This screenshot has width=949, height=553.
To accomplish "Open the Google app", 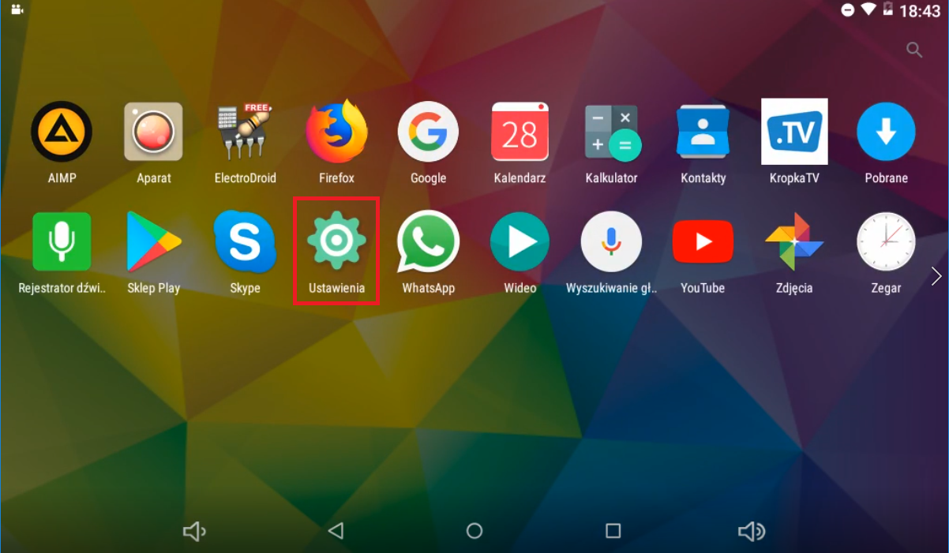I will point(428,132).
